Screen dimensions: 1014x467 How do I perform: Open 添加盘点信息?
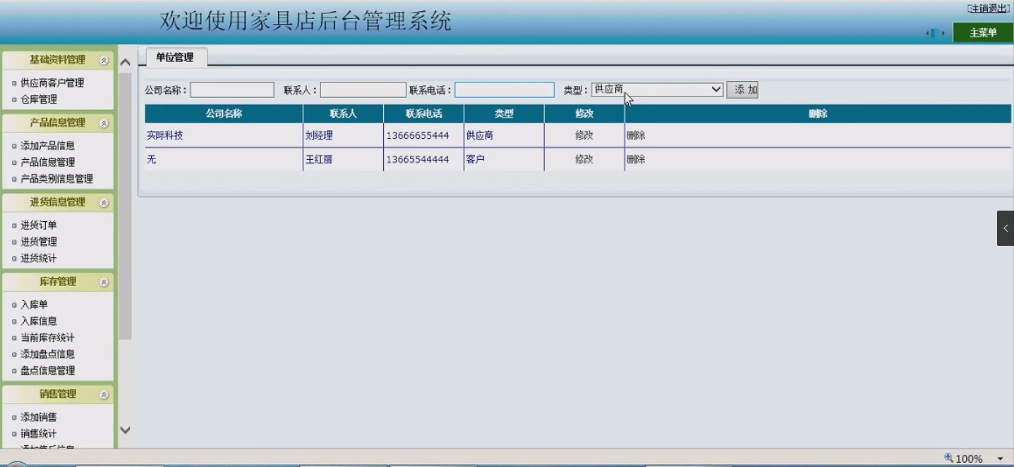click(x=47, y=354)
